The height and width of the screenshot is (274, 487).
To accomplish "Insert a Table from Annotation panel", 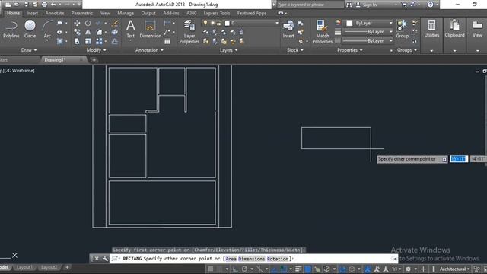I will (x=167, y=41).
